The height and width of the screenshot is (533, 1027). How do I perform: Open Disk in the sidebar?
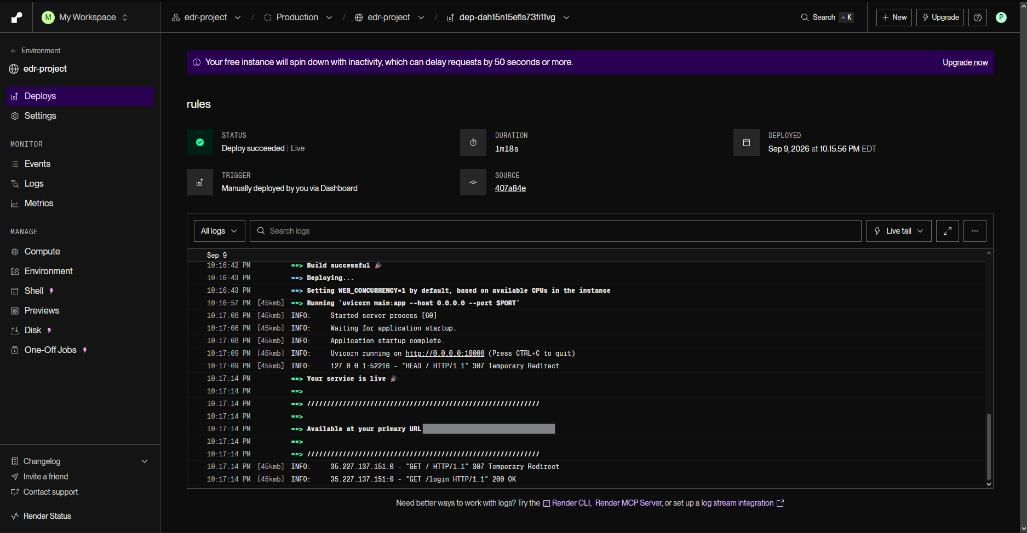pos(80,330)
